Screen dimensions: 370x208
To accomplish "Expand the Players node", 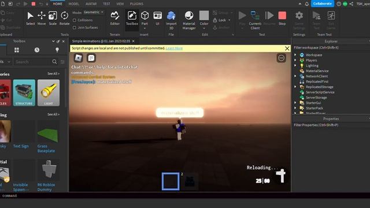I will pos(295,60).
